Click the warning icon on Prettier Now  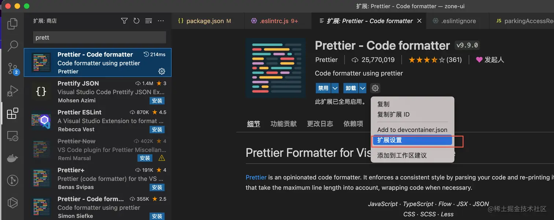click(x=162, y=158)
